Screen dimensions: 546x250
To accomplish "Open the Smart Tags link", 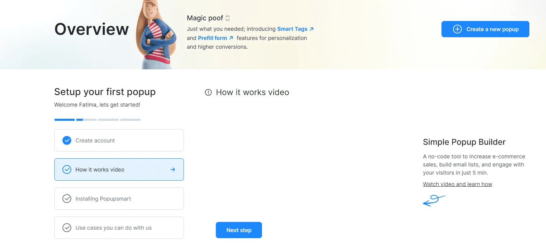I will (x=292, y=29).
